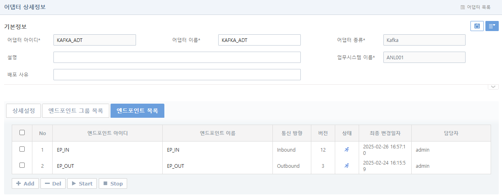Click the Start button with play icon
The width and height of the screenshot is (502, 196).
click(x=82, y=183)
